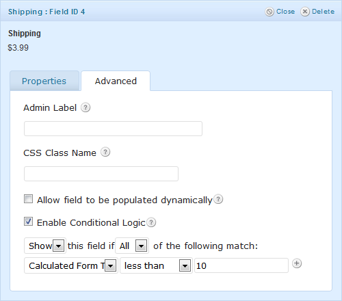Open the All/Any match dropdown
The height and width of the screenshot is (301, 342).
132,246
